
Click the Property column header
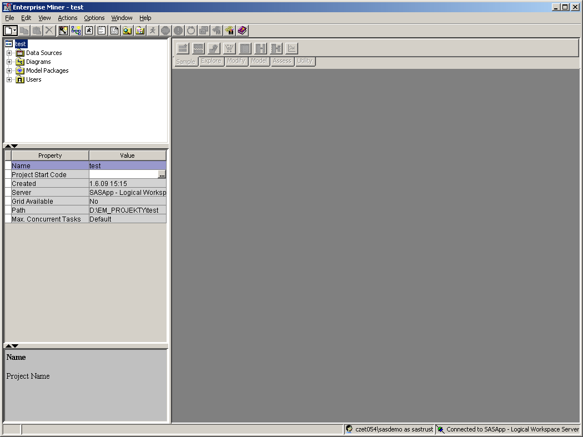50,155
